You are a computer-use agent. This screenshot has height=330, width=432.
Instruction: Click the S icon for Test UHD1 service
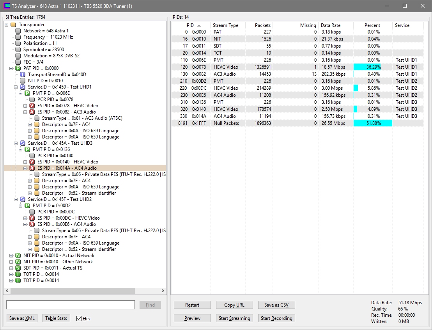tap(22, 87)
